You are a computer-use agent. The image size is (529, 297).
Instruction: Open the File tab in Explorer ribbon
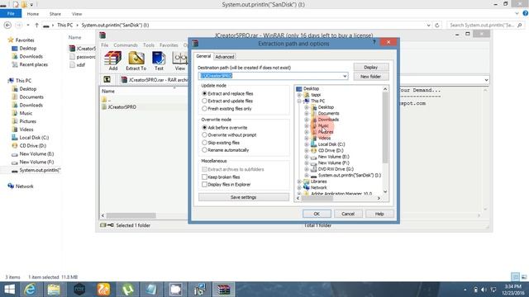[11, 13]
